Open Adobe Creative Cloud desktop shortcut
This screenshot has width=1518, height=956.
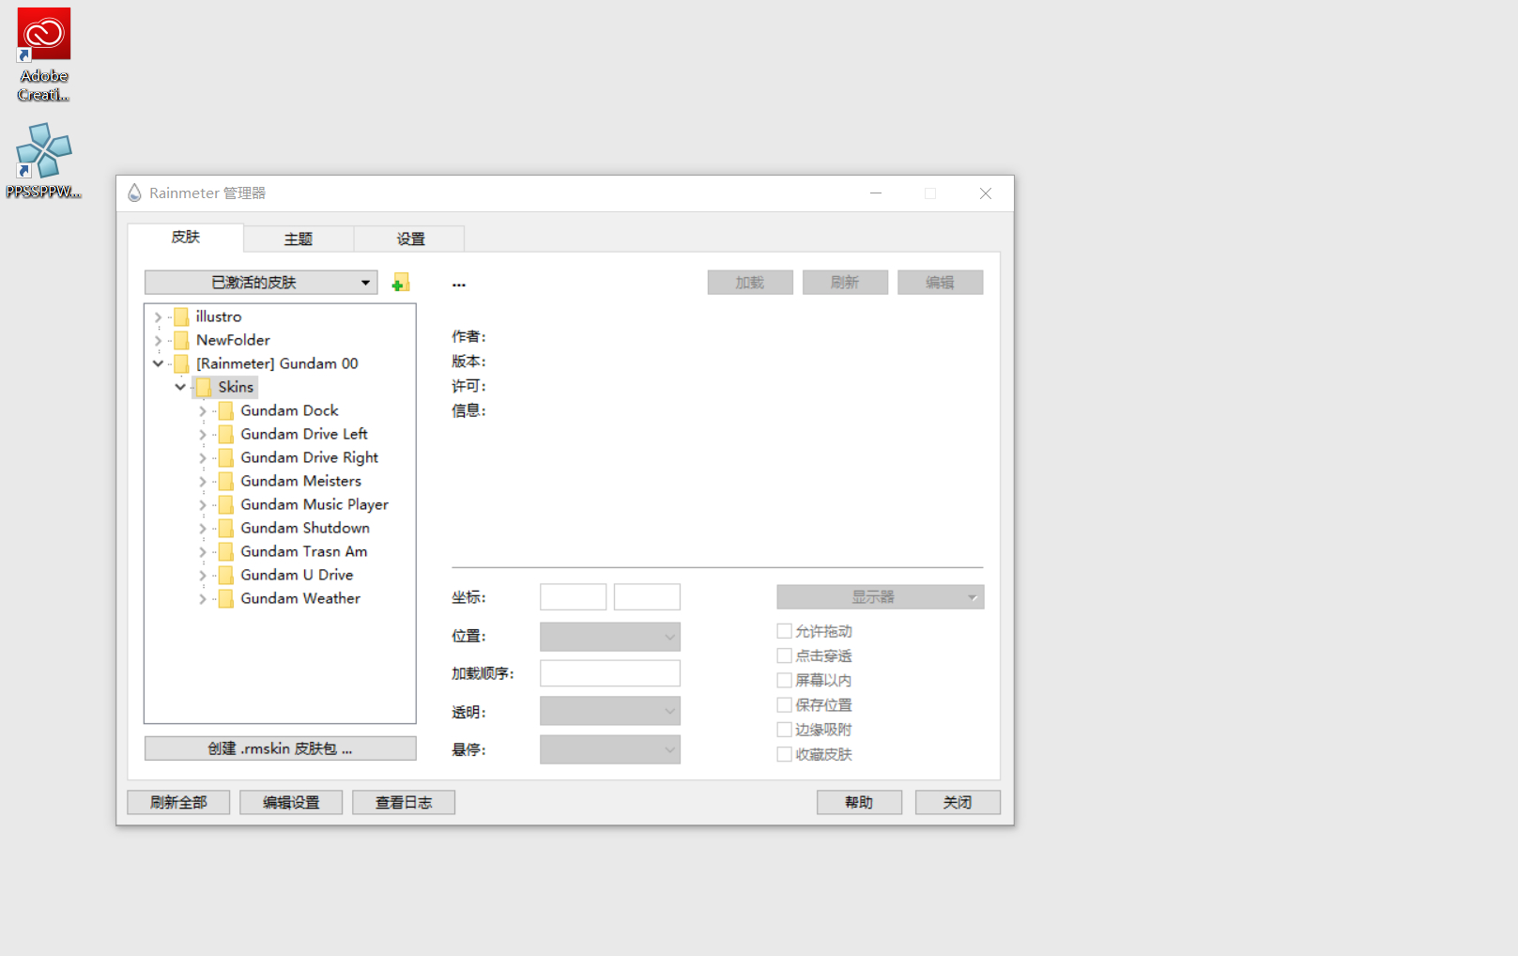(x=43, y=54)
